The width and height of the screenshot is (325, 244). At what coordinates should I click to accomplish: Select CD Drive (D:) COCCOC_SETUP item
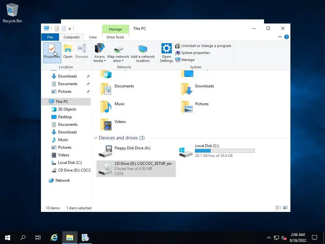[x=136, y=168]
